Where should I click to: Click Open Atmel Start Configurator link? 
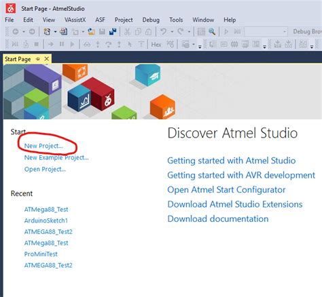[x=226, y=190]
